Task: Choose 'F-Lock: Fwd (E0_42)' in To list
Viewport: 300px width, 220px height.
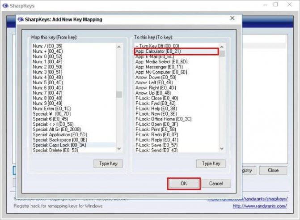Action: 177,104
